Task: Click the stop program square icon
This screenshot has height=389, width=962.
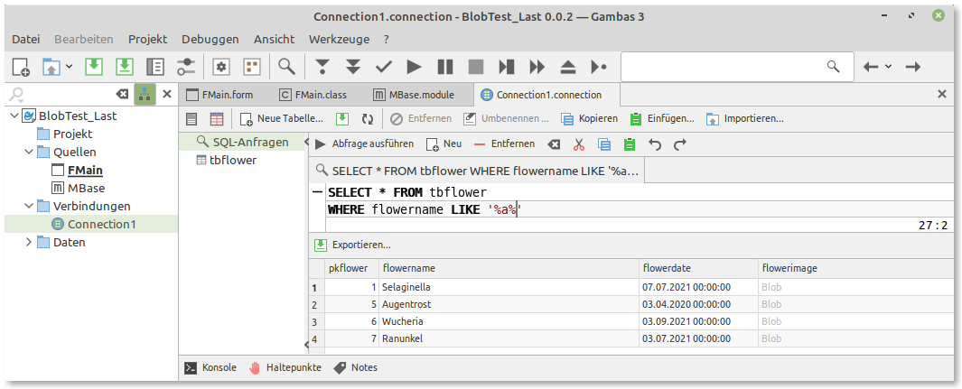Action: point(475,67)
